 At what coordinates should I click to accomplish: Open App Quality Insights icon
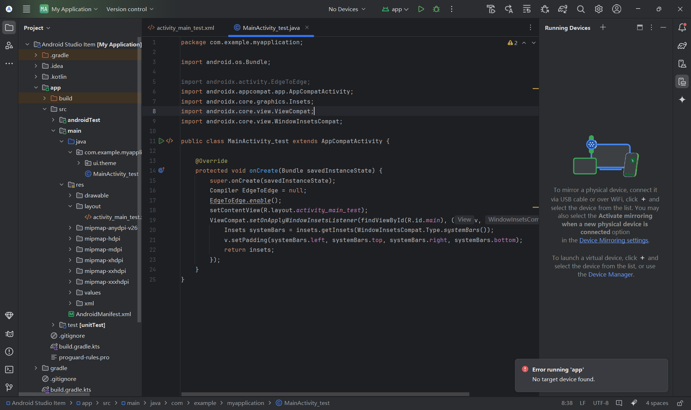tap(9, 315)
